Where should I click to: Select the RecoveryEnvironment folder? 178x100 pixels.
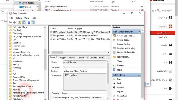pos(23,86)
